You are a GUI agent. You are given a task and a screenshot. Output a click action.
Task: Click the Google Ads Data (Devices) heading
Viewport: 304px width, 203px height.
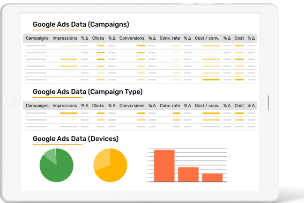[75, 139]
